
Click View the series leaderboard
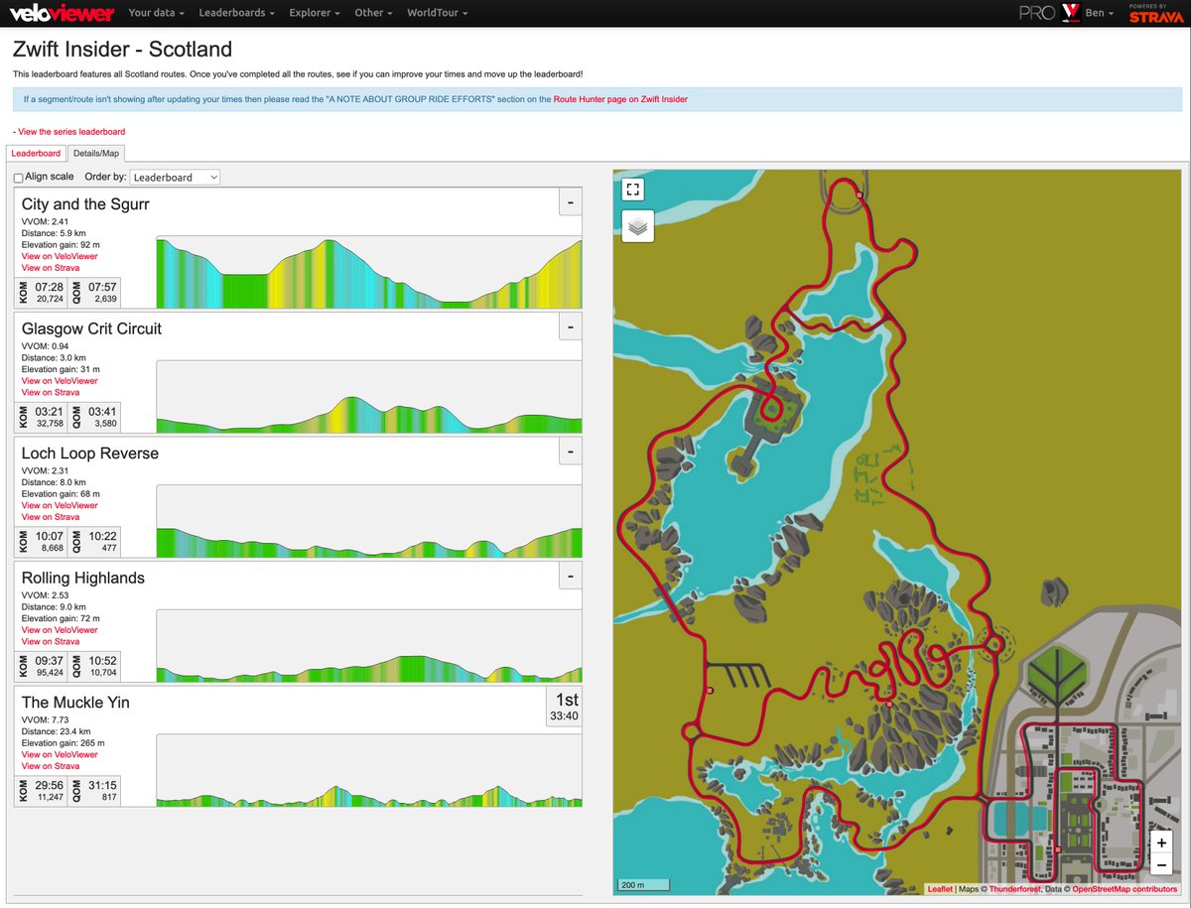click(69, 131)
